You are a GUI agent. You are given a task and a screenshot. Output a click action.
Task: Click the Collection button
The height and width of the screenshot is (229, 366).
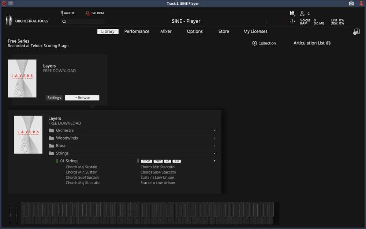[264, 43]
